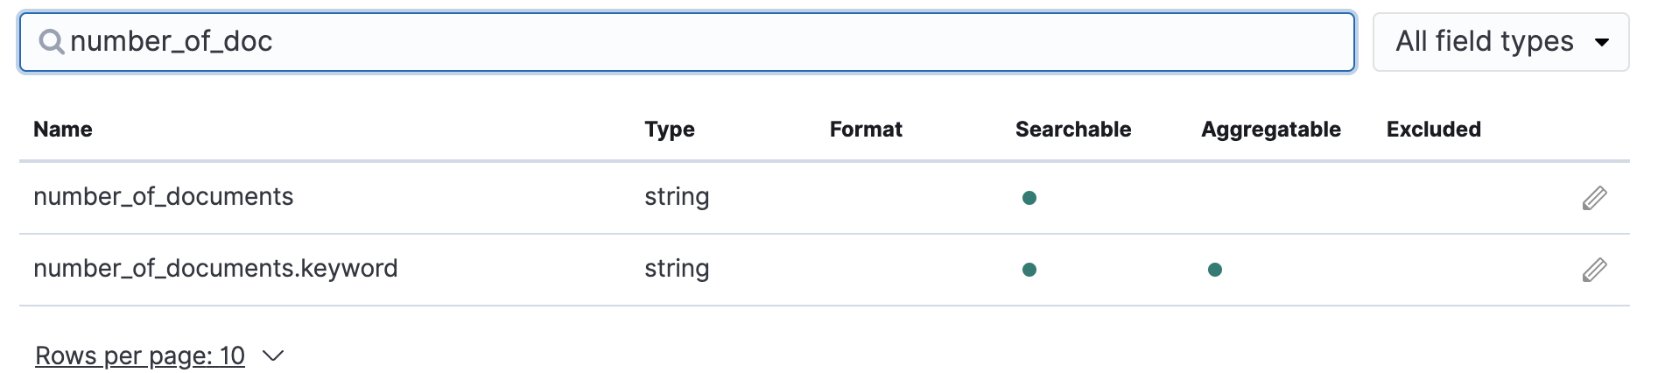Click Searchable dot in number_of_documents row

tap(1029, 198)
